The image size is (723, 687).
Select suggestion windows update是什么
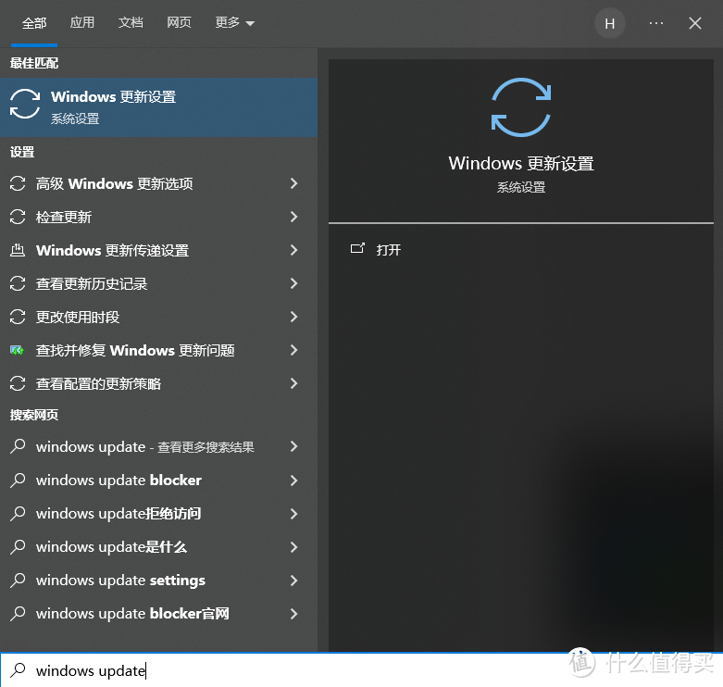(x=158, y=547)
